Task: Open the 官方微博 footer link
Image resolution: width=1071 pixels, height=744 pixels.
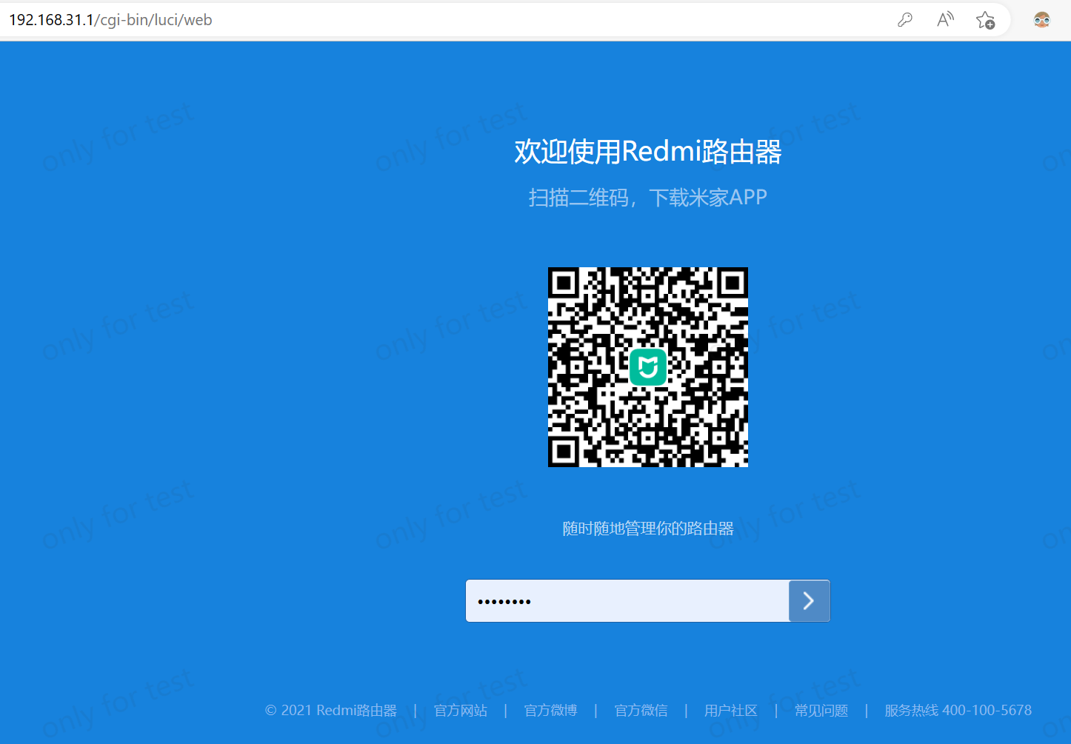Action: pos(550,711)
